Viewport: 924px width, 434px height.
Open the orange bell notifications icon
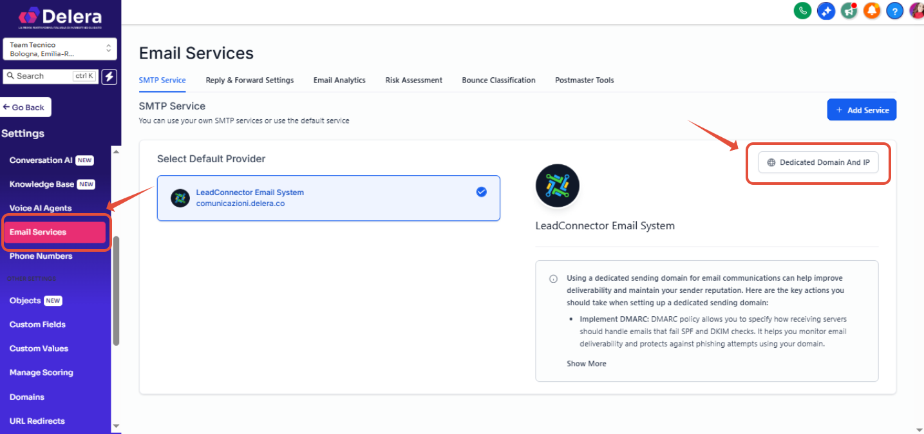point(872,11)
